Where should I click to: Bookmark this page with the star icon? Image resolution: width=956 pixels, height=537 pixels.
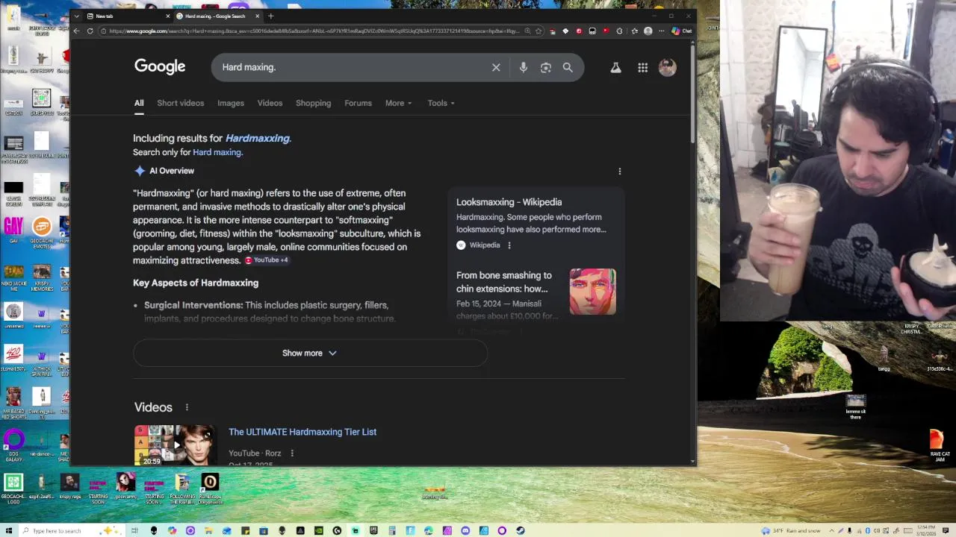pos(538,31)
